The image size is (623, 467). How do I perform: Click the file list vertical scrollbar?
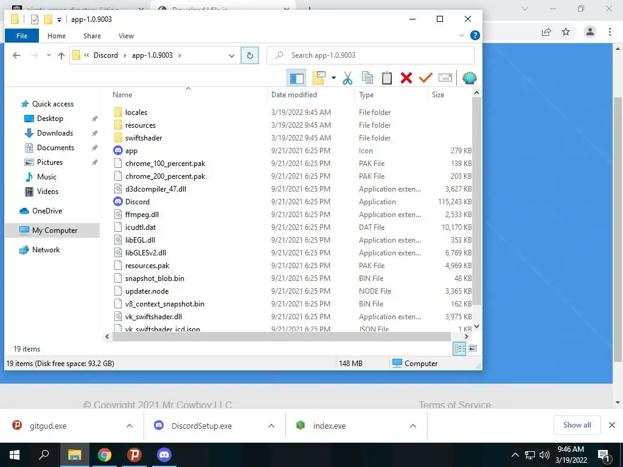click(476, 201)
